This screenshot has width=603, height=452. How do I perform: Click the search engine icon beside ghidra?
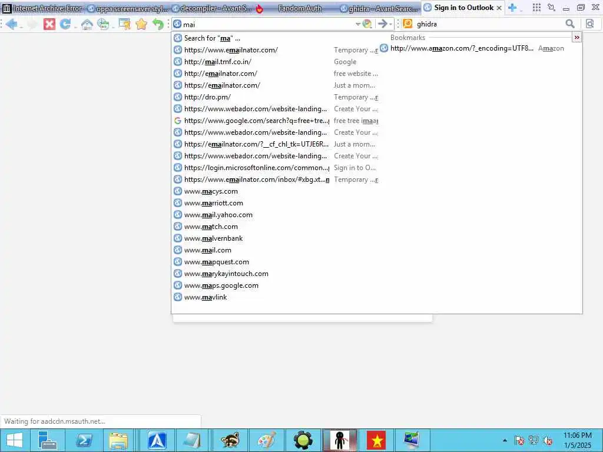point(407,24)
